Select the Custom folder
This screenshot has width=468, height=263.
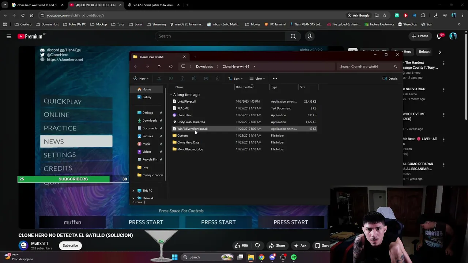182,136
